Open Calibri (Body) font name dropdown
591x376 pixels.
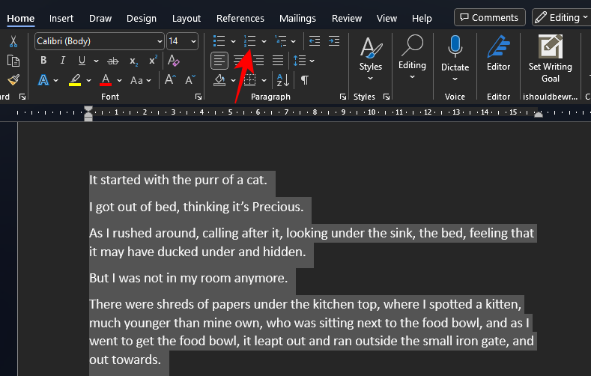coord(160,41)
